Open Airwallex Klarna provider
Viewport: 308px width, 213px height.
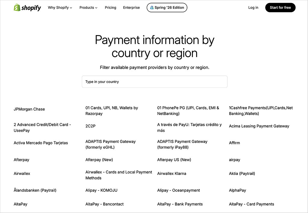click(172, 173)
